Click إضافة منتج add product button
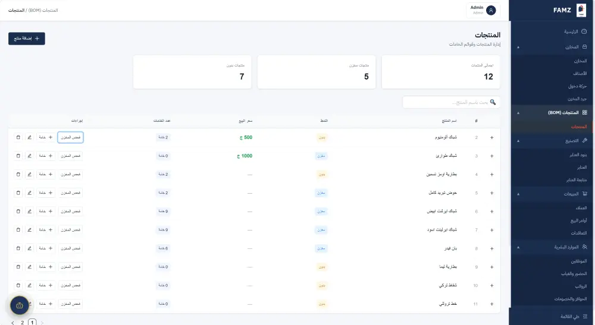The height and width of the screenshot is (325, 595). pos(27,38)
